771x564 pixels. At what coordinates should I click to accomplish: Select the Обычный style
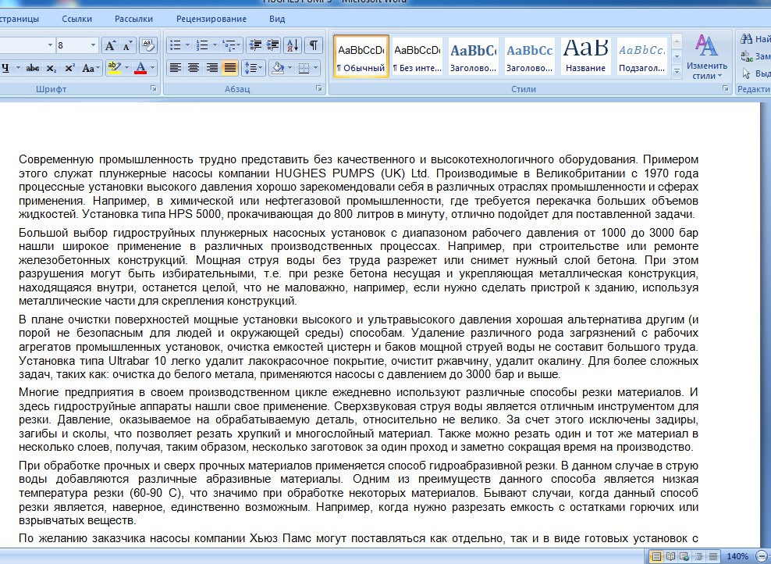pos(361,56)
